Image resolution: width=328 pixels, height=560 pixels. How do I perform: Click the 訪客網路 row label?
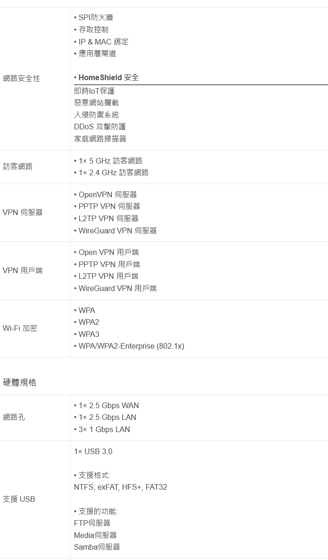point(18,166)
